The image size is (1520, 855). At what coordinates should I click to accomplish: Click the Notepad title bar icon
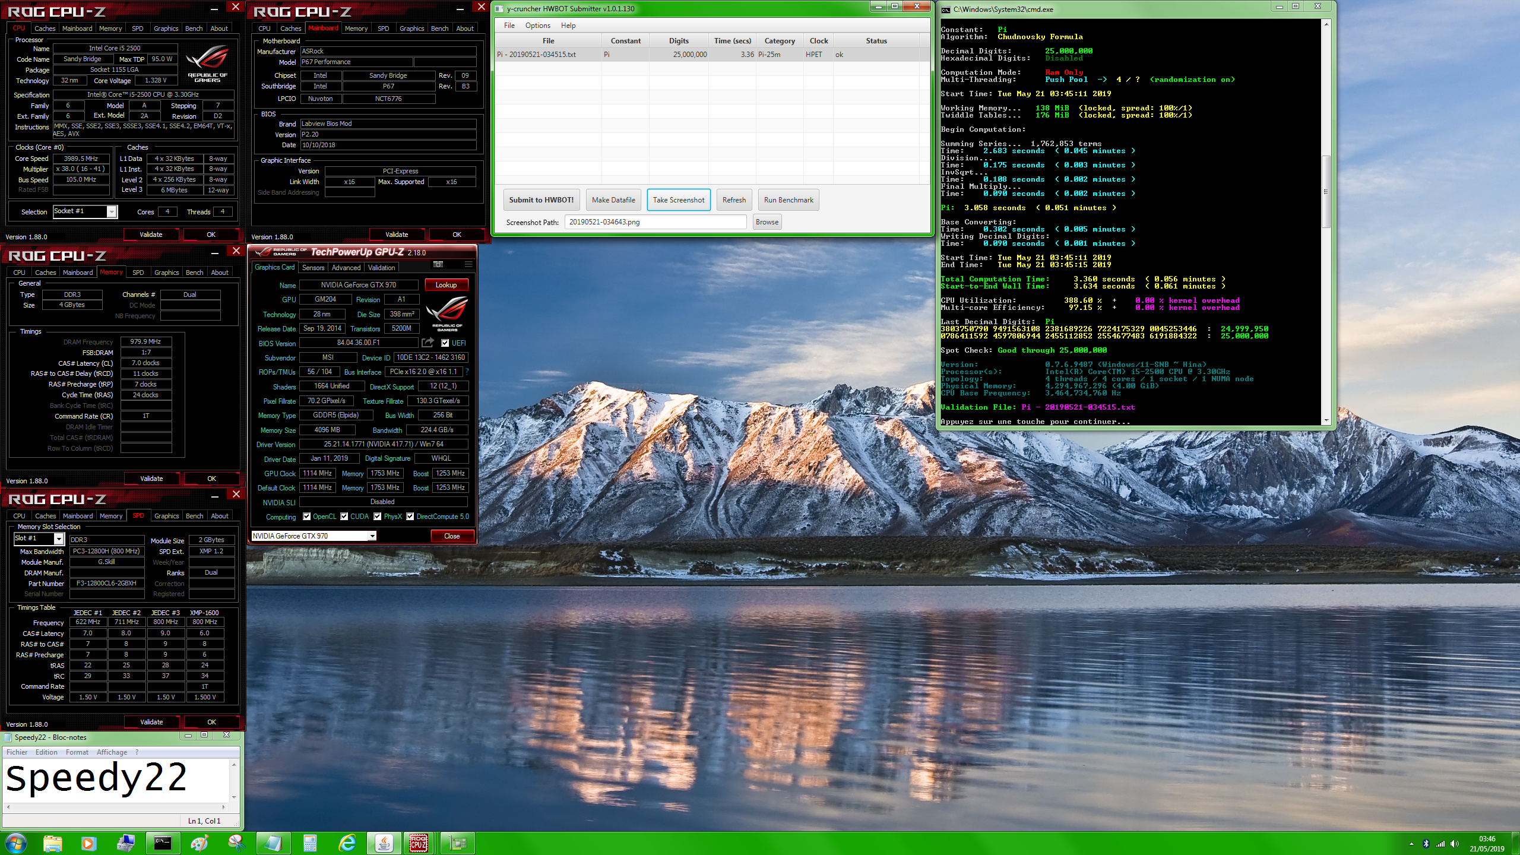(8, 737)
